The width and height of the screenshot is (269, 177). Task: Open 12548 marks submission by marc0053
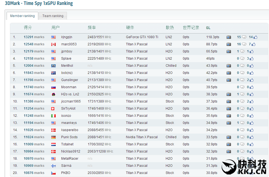click(x=34, y=44)
